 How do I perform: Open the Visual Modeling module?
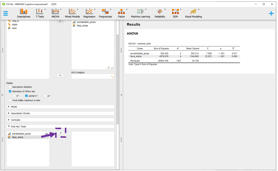coord(193,13)
